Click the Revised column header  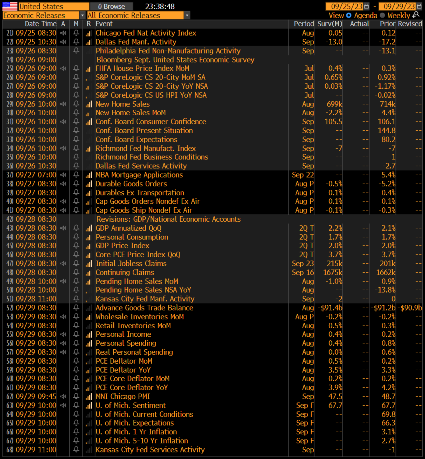tap(410, 24)
